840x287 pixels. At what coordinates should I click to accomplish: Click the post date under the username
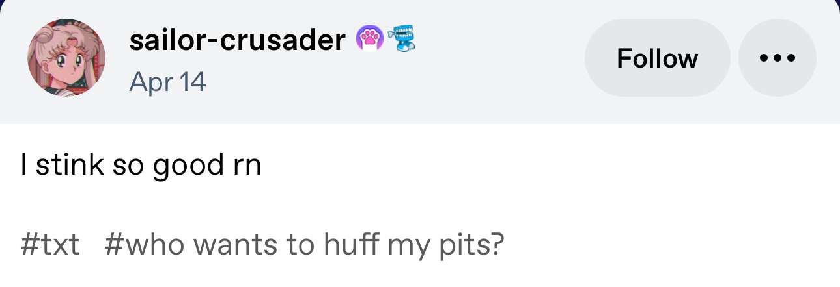tap(167, 82)
